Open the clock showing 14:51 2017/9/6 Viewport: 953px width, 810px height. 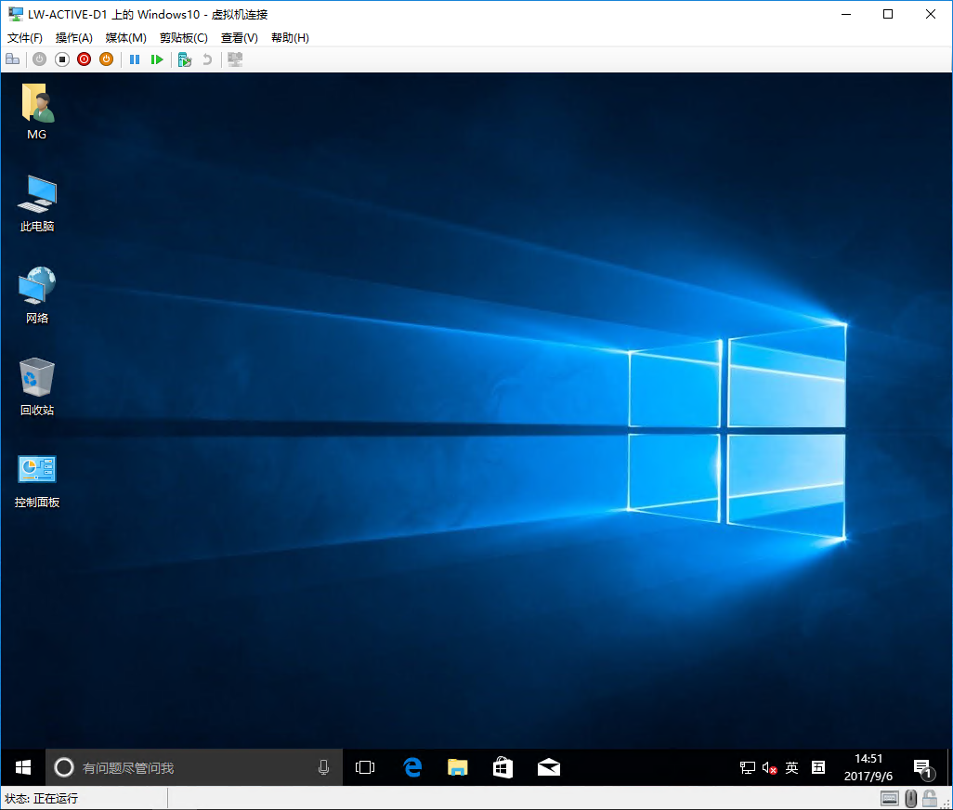(868, 767)
